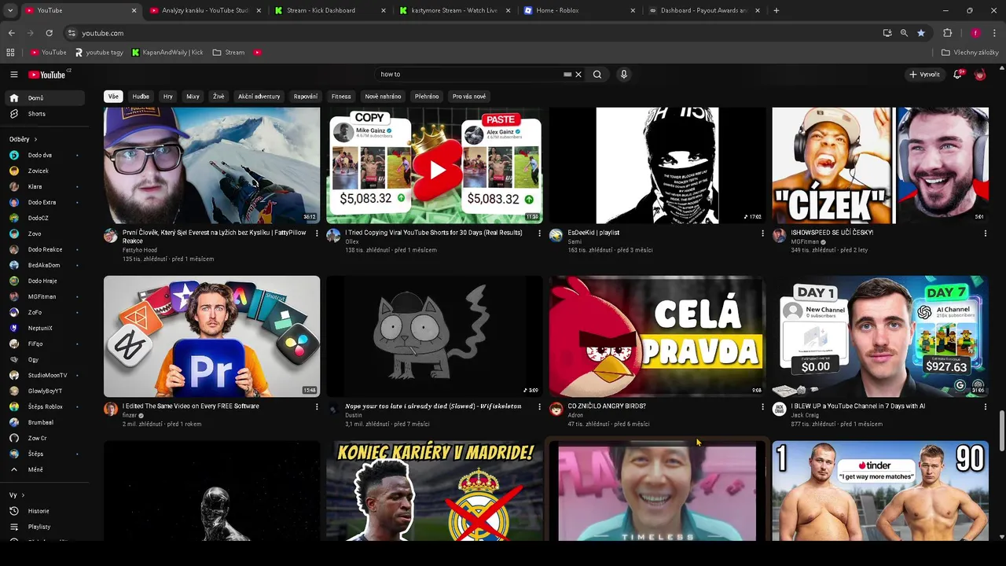
Task: Open Vytvořit create menu
Action: click(x=924, y=75)
